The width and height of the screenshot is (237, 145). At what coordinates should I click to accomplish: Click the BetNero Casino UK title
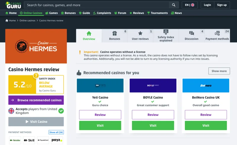(x=206, y=97)
